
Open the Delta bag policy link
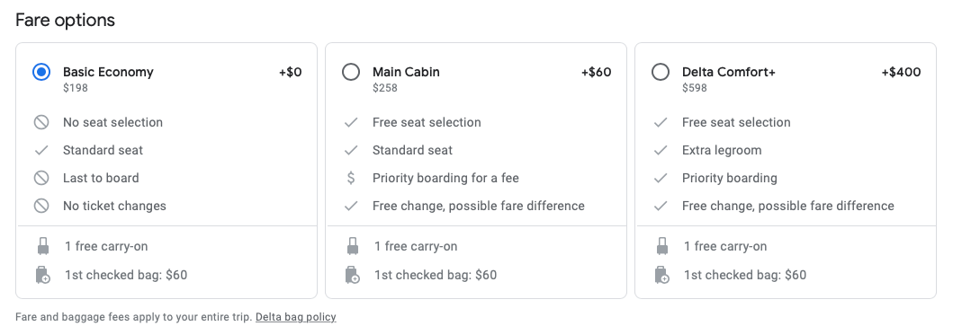click(x=296, y=317)
